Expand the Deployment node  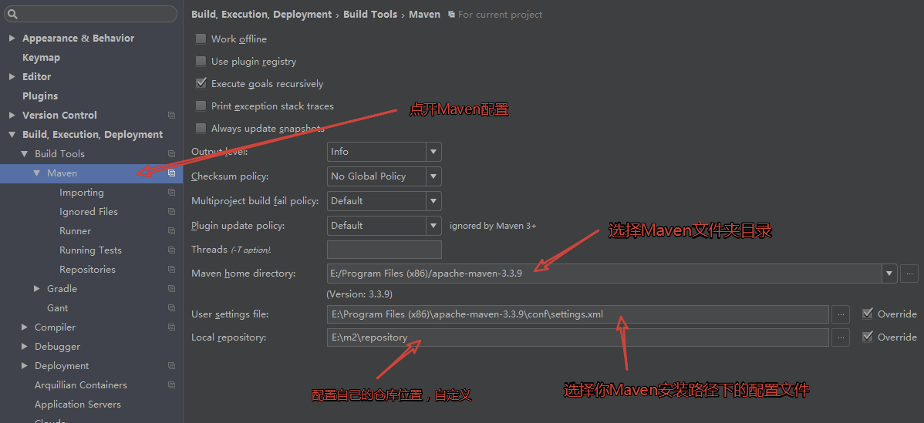point(24,366)
